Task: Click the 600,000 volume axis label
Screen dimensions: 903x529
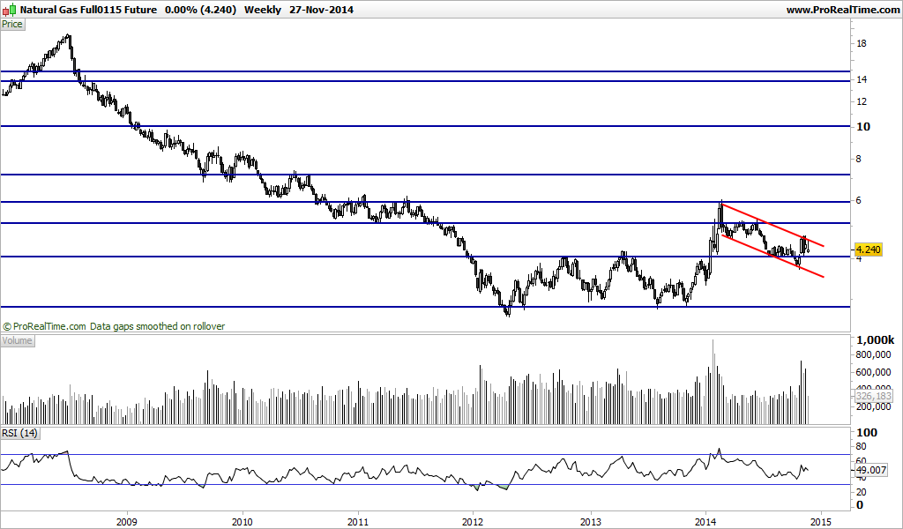Action: tap(873, 372)
